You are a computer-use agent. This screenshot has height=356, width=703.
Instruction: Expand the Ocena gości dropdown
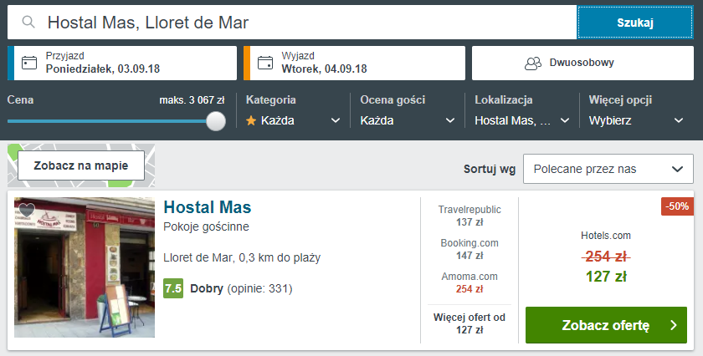tap(408, 120)
